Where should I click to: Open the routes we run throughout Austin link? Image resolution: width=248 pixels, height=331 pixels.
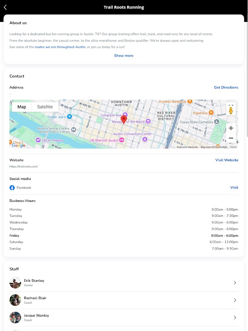60,47
